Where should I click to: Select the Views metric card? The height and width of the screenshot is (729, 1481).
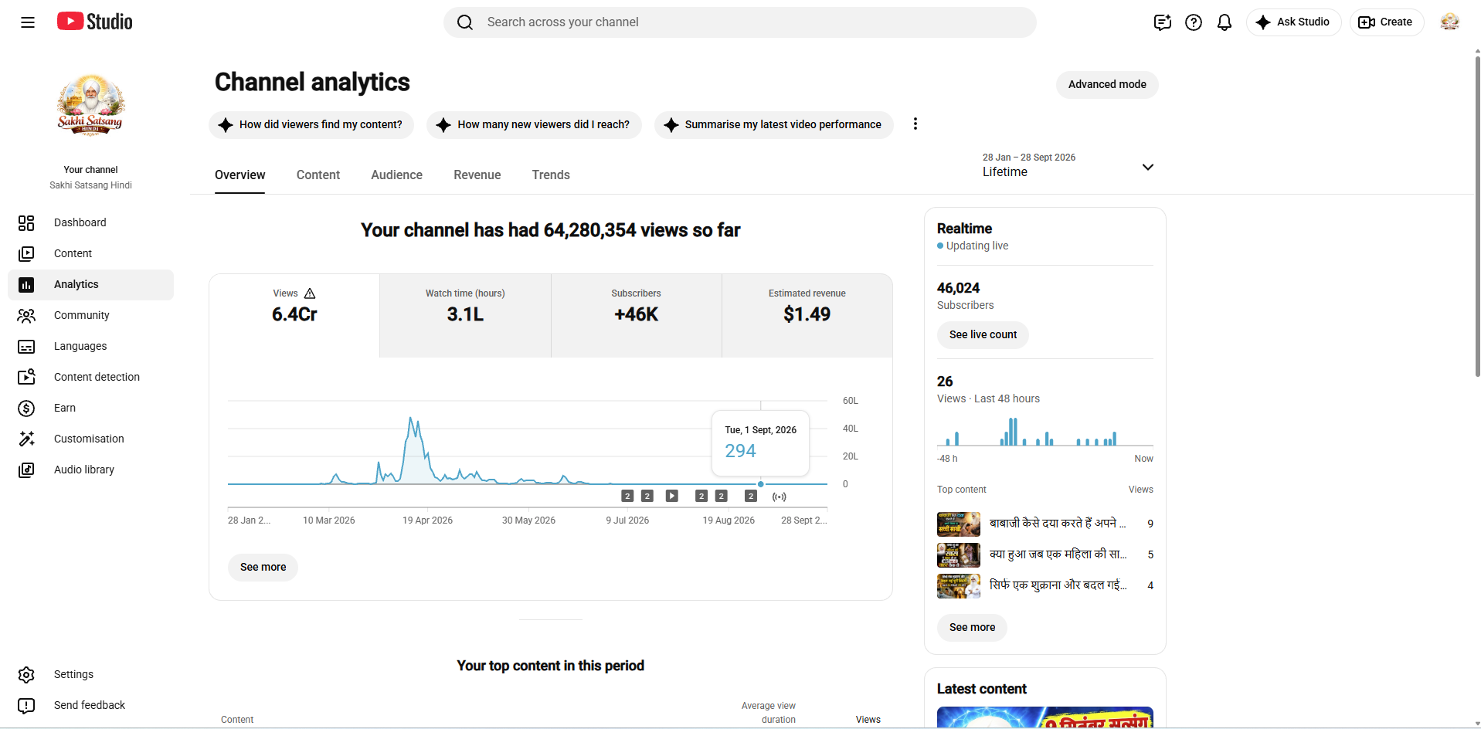point(294,315)
